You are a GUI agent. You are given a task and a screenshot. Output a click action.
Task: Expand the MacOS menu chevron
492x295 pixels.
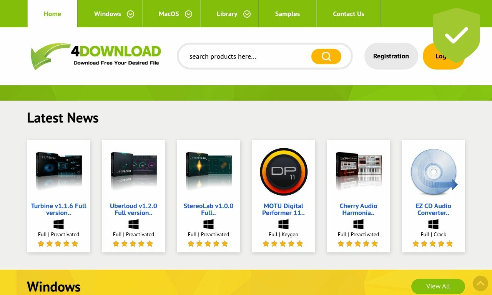188,14
